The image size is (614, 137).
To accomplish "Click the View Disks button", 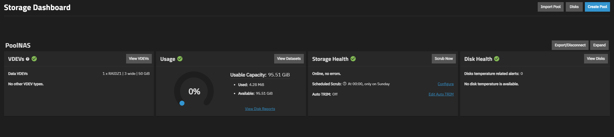I will pos(596,59).
